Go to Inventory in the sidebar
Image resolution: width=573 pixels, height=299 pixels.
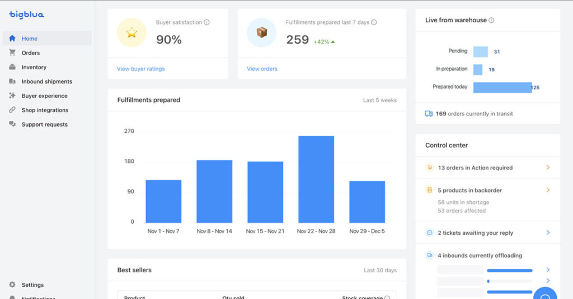click(x=34, y=67)
